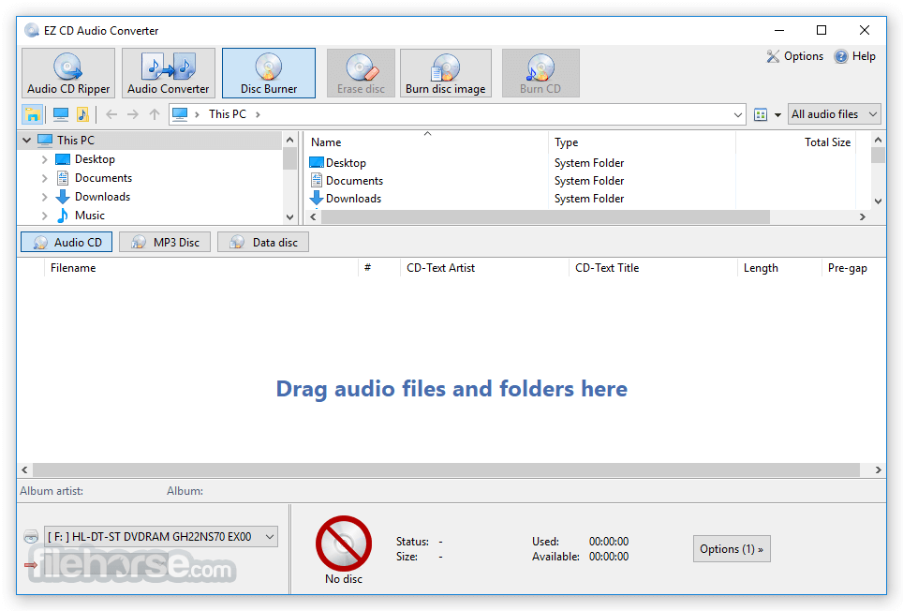
Task: Open Options with the tools icon
Action: (794, 56)
